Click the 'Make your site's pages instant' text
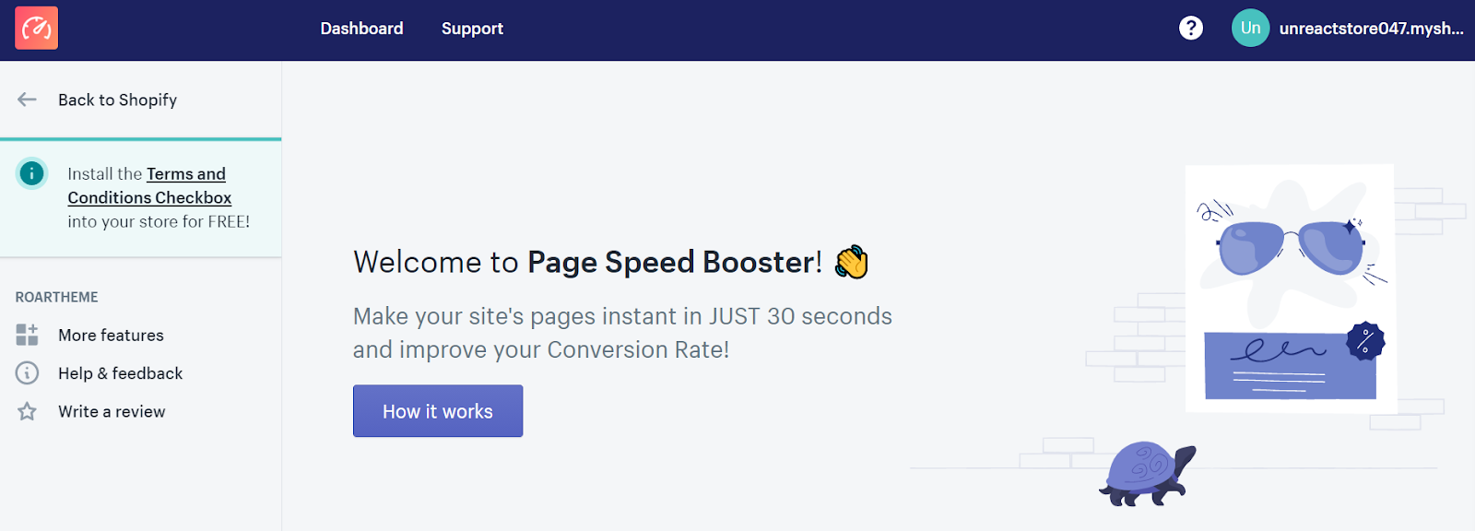Image resolution: width=1475 pixels, height=531 pixels. coord(622,333)
